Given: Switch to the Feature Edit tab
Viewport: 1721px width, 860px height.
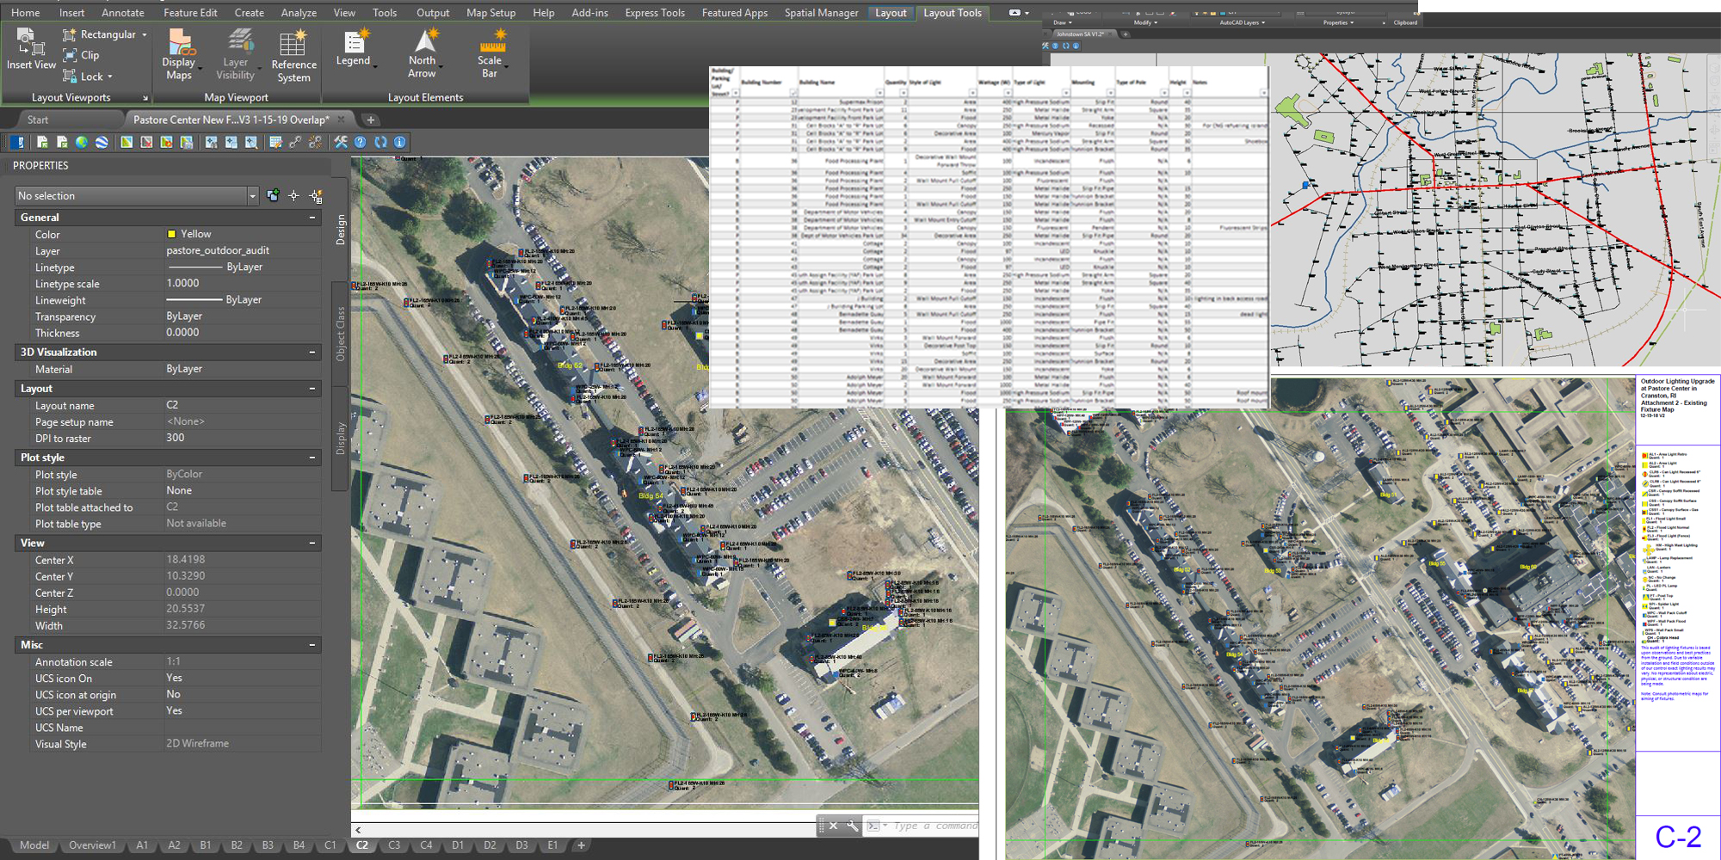Looking at the screenshot, I should tap(190, 13).
